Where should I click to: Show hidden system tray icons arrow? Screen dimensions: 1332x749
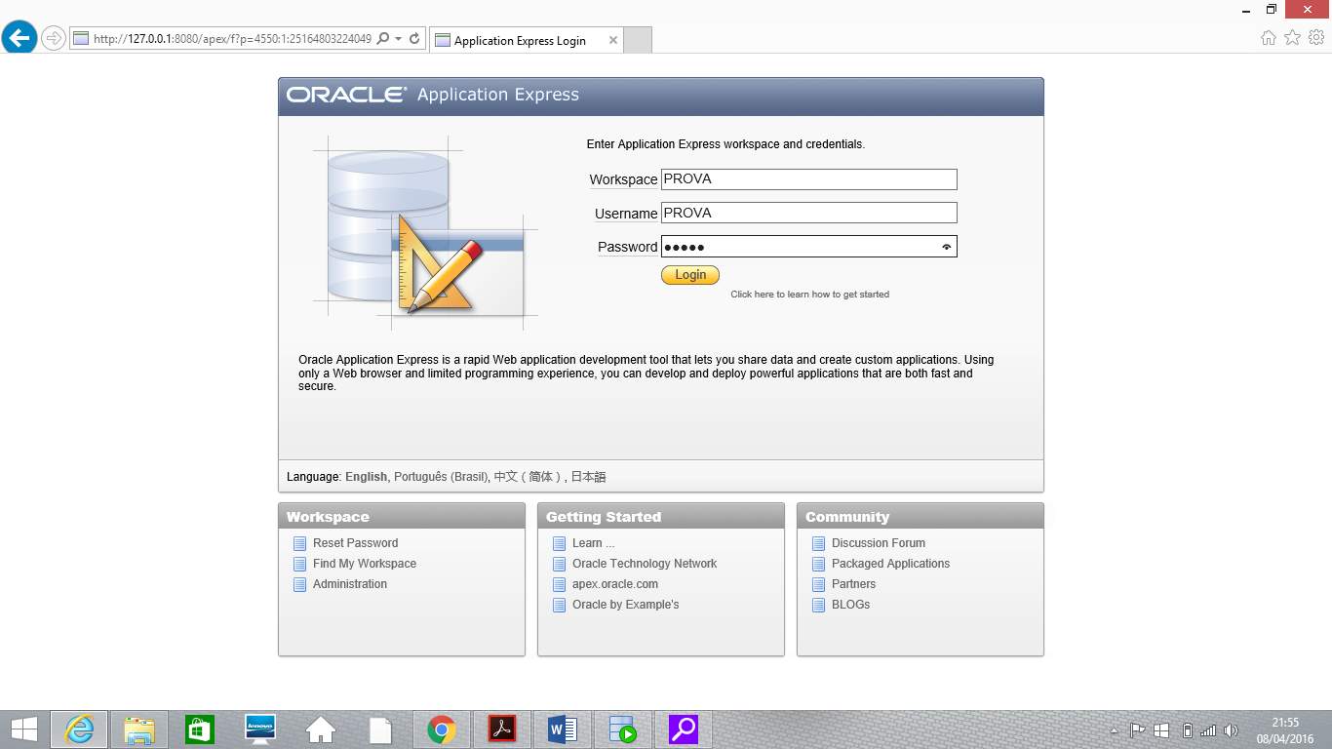[x=1115, y=730]
